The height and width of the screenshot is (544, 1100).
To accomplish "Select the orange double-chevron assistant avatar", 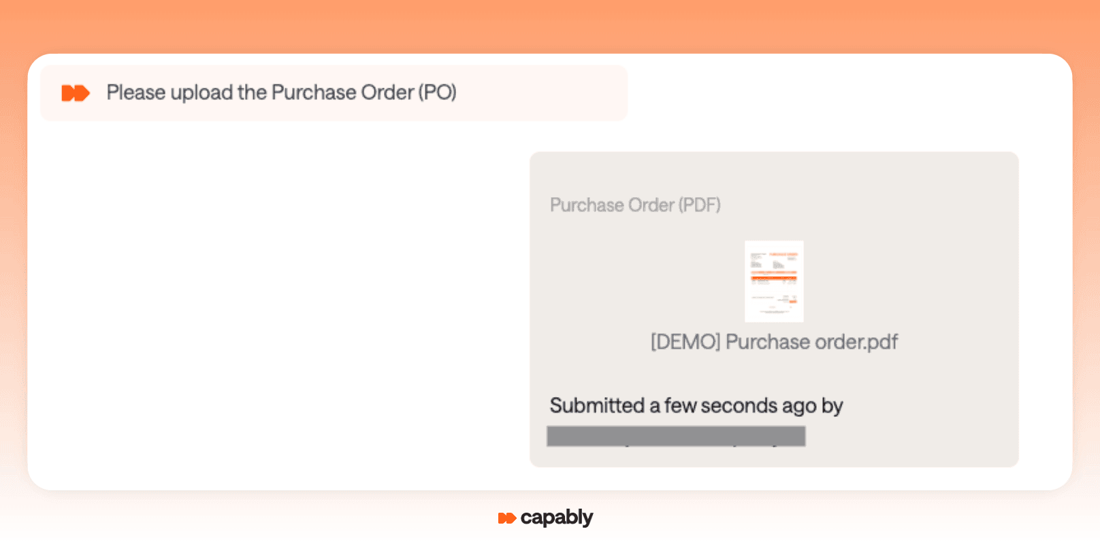I will tap(75, 93).
